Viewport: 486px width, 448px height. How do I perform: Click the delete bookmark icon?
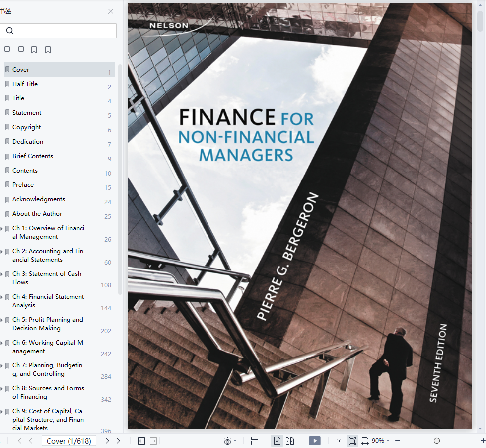[x=48, y=49]
